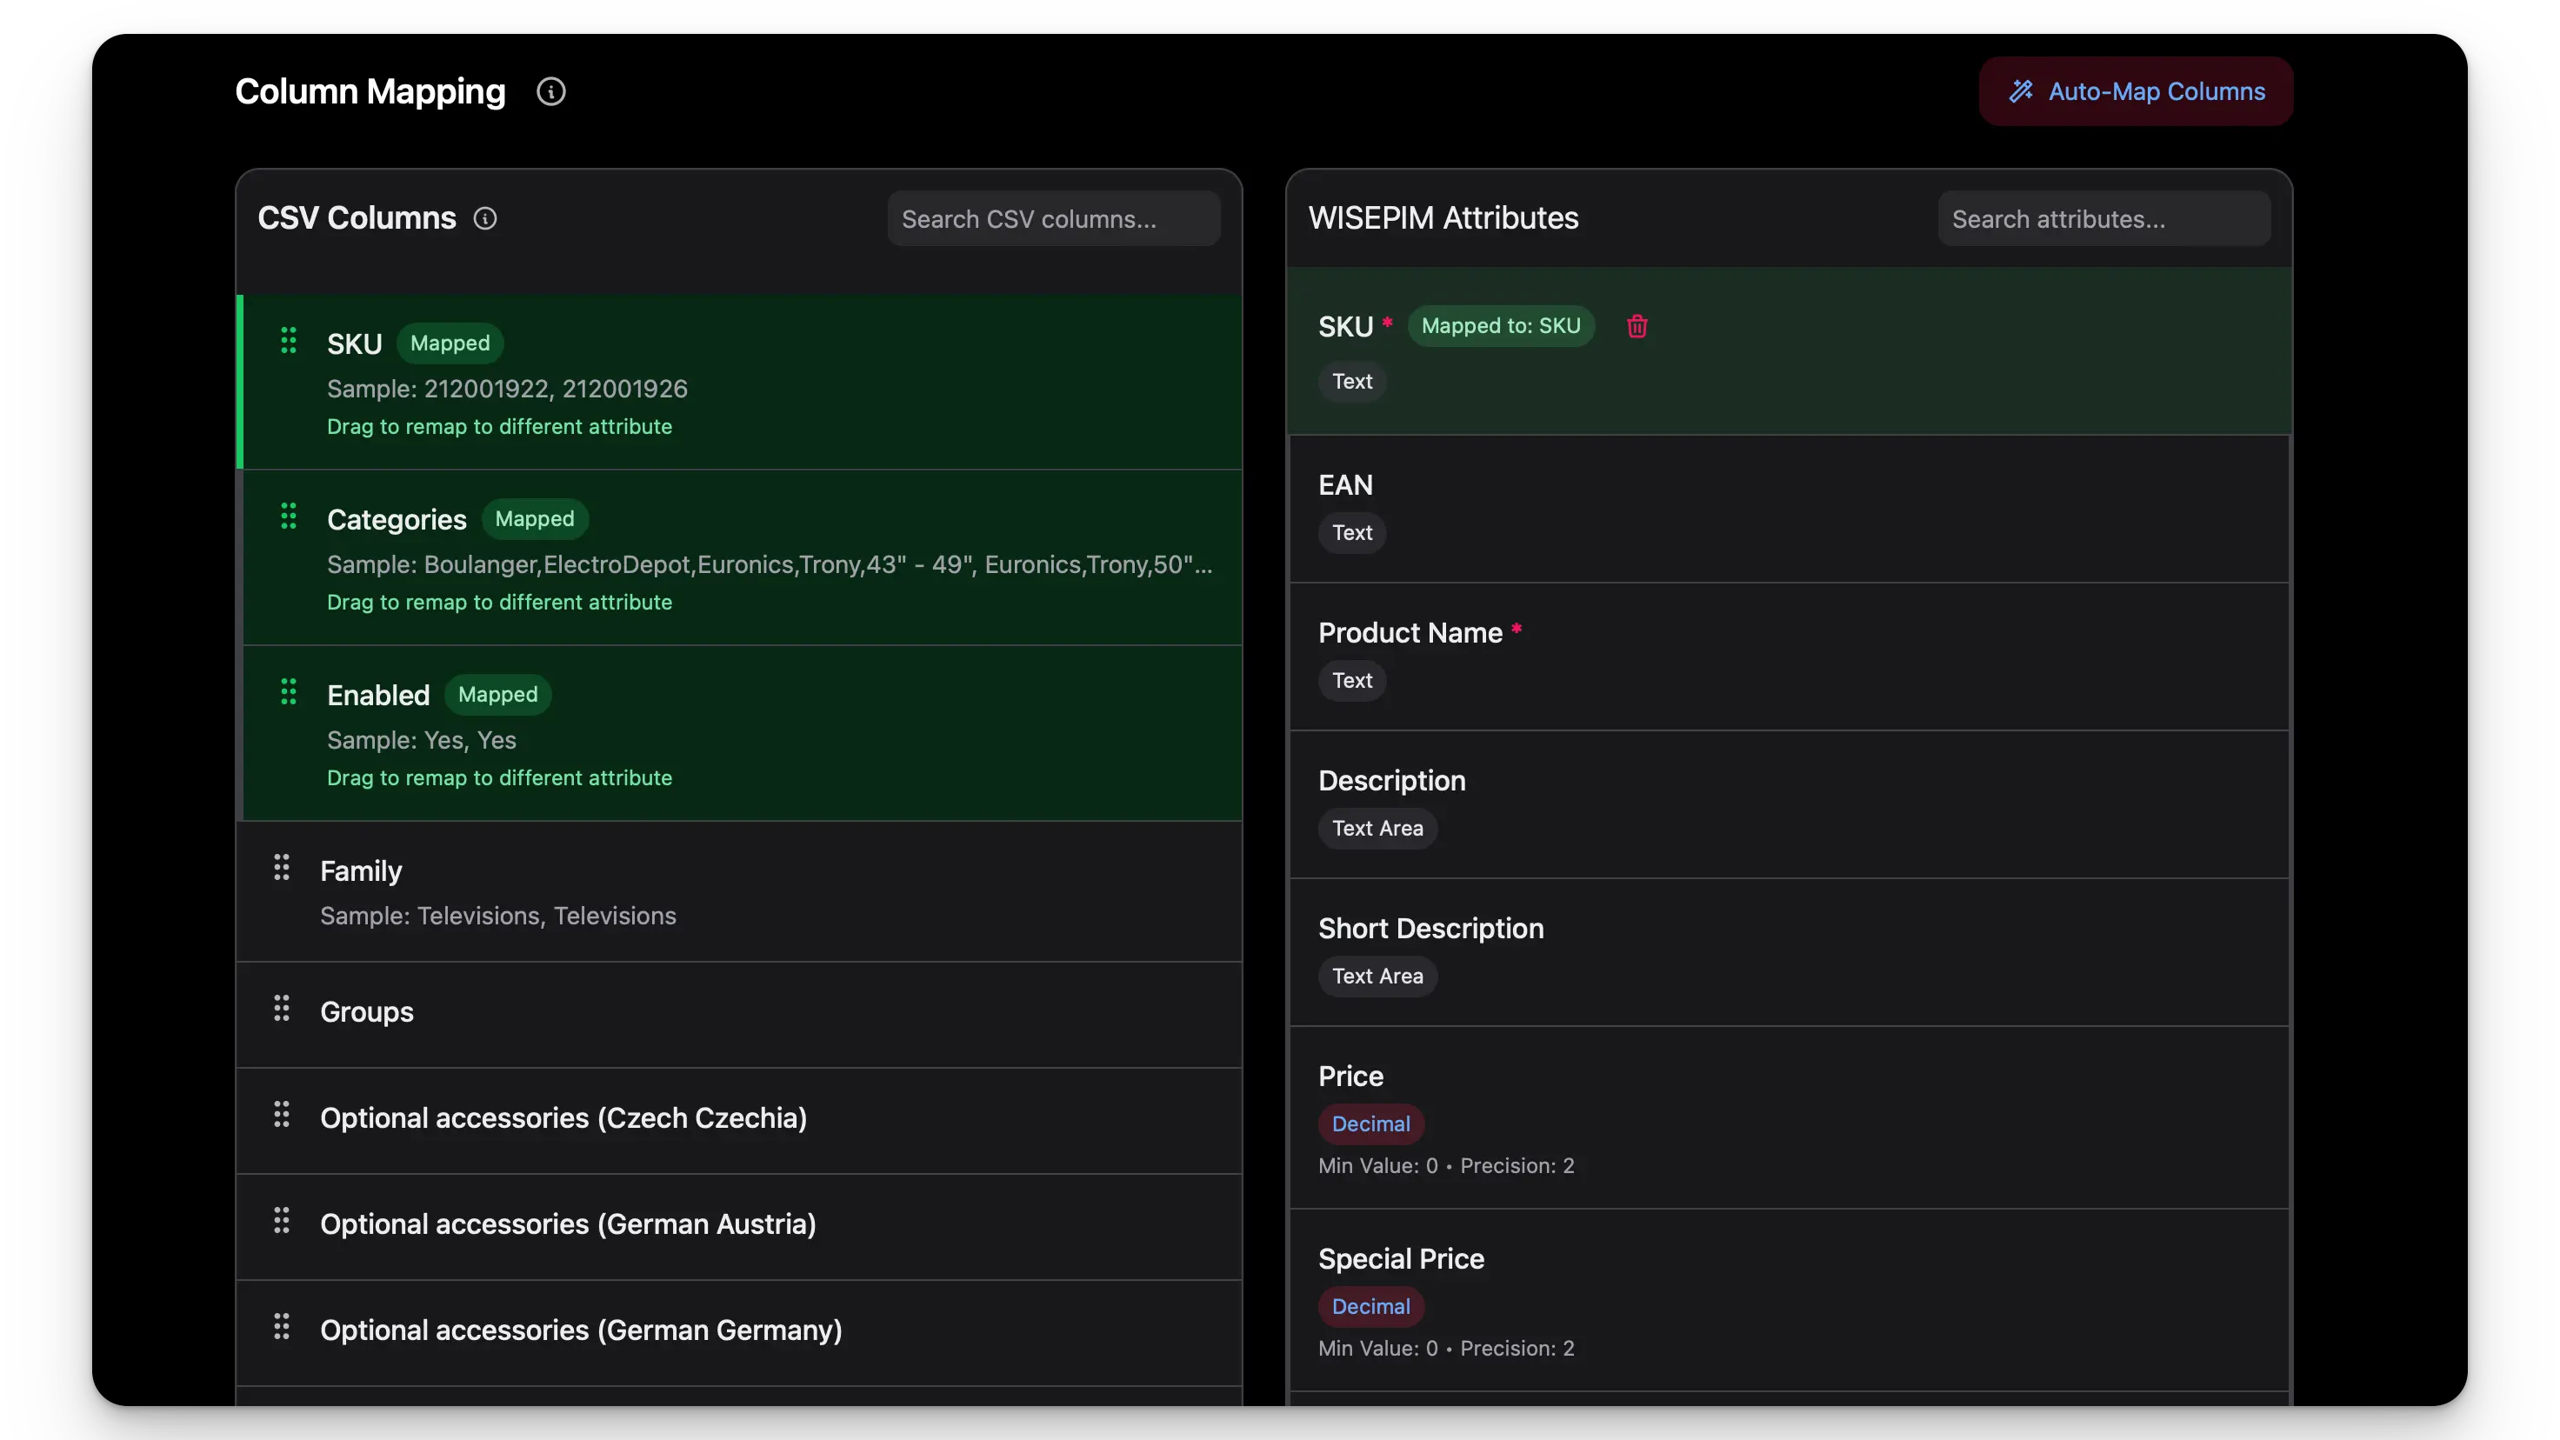Click drag handle for Optional accessories Czech Czechia
2560x1440 pixels.
click(x=281, y=1115)
